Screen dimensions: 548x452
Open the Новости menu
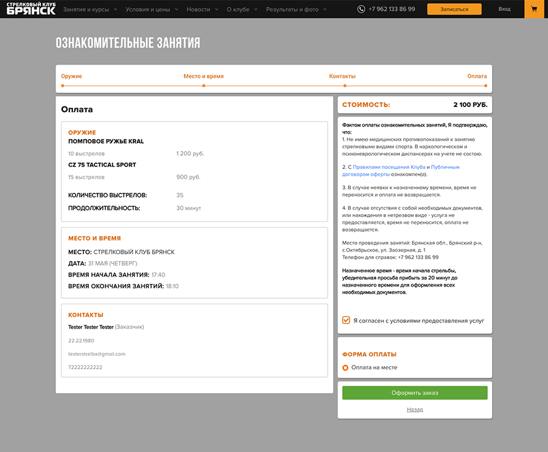click(x=202, y=10)
